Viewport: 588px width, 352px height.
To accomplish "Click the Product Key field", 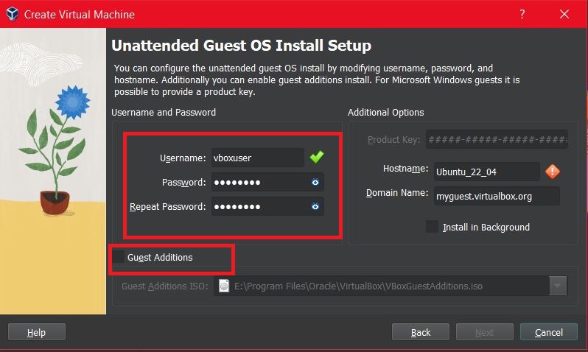I will tap(497, 139).
